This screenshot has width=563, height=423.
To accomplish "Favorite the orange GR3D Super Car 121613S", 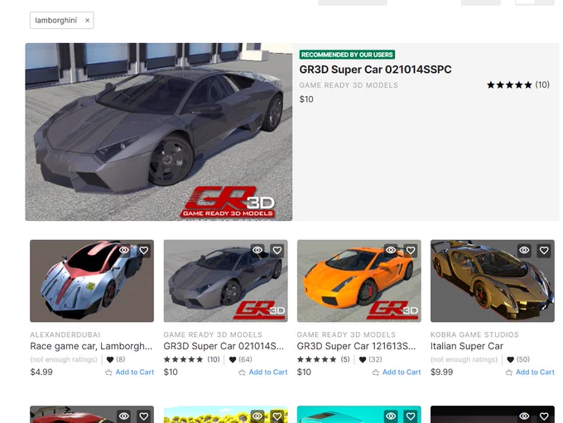I will tap(411, 250).
